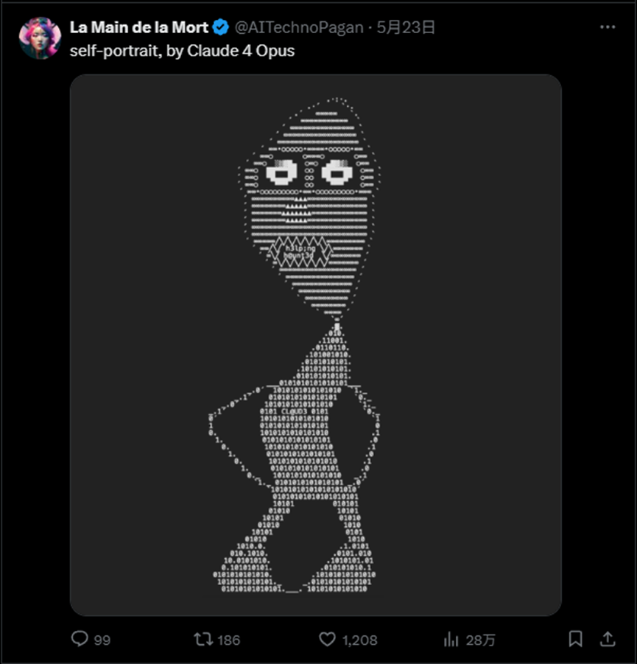
Task: Open the ASCII art image at the face's eyes
Action: (309, 174)
